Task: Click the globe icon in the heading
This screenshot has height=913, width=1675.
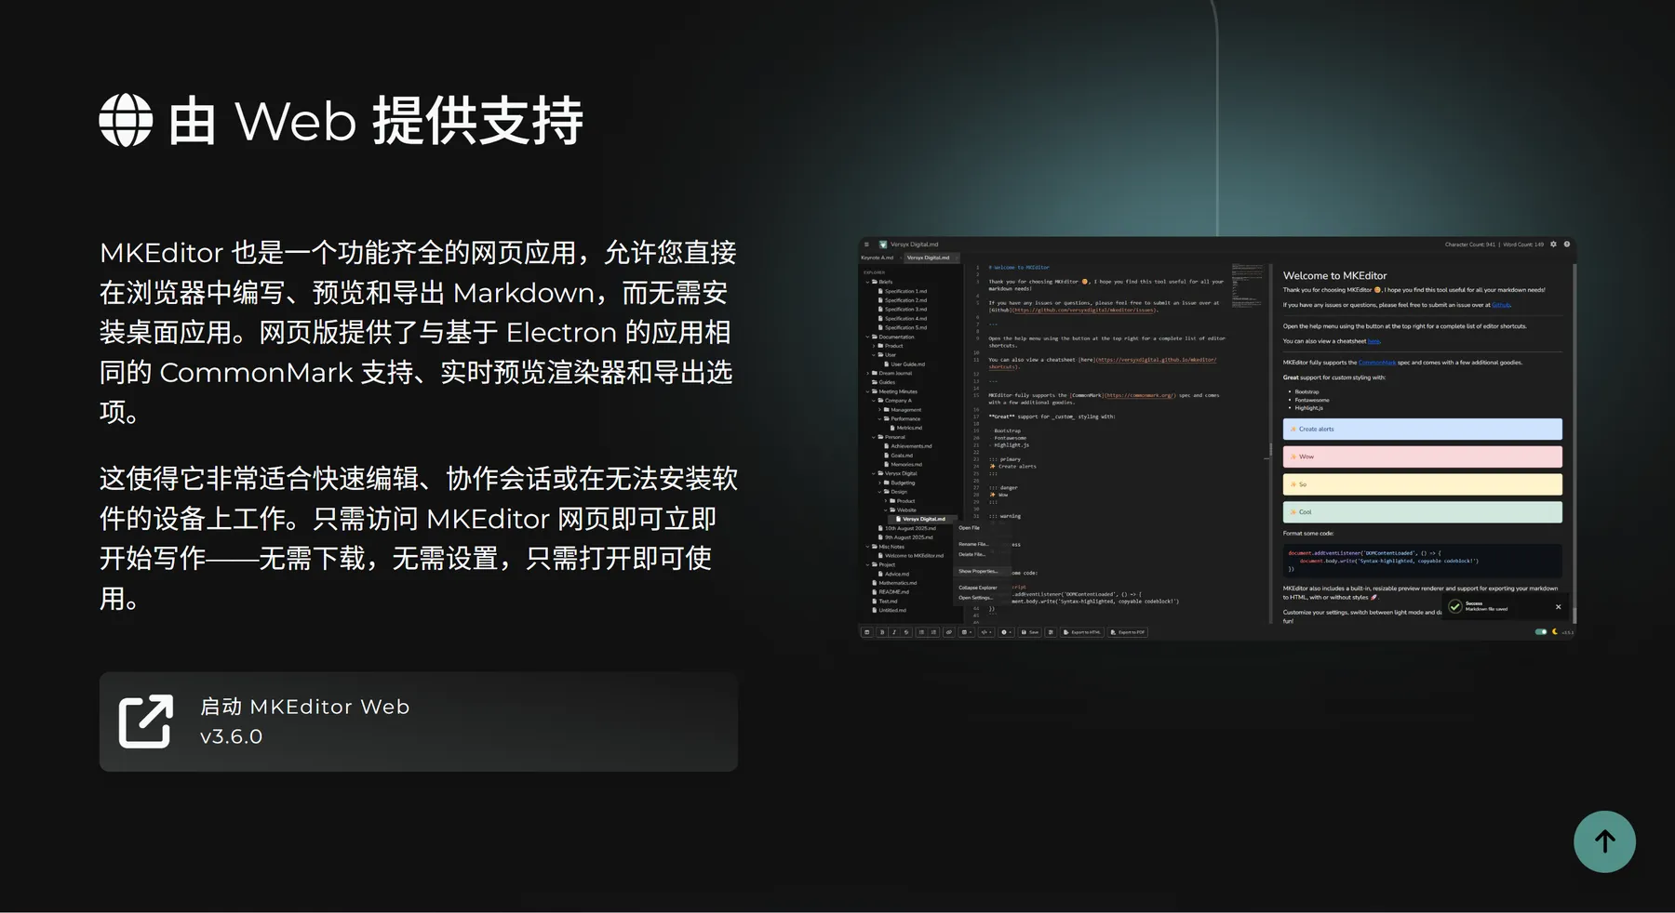Action: (x=126, y=120)
